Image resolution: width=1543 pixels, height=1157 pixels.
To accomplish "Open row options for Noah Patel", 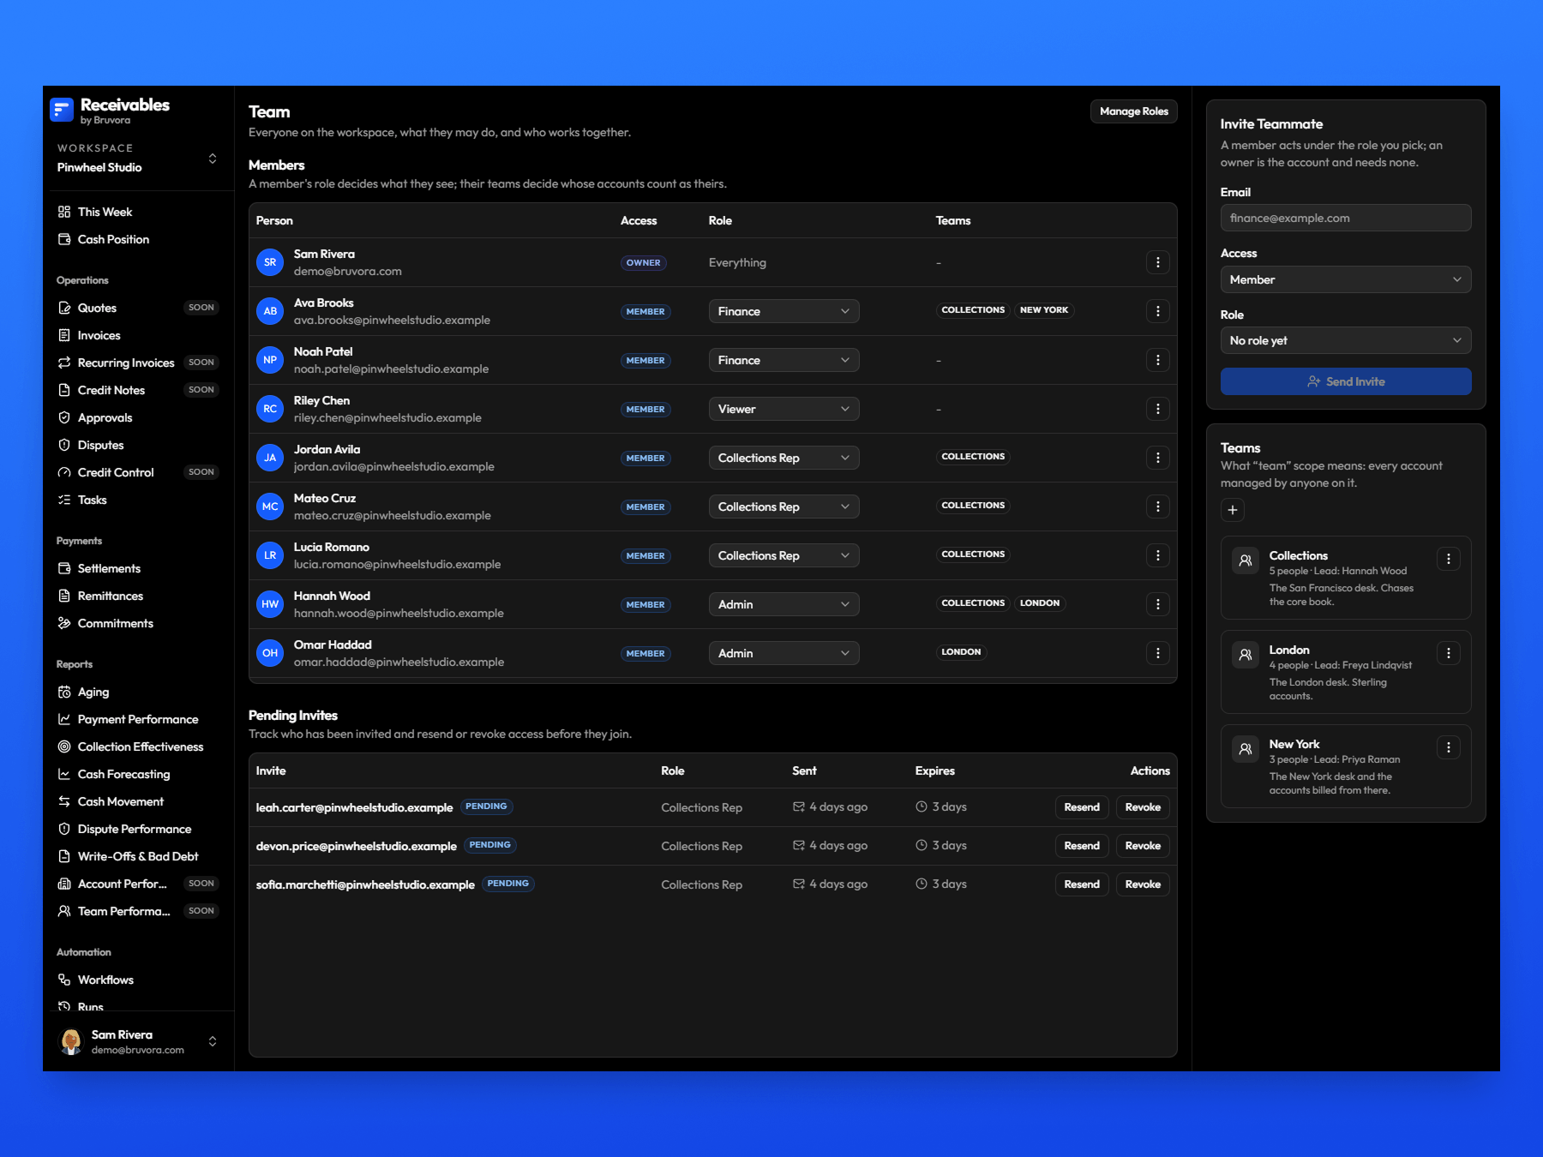I will tap(1157, 360).
